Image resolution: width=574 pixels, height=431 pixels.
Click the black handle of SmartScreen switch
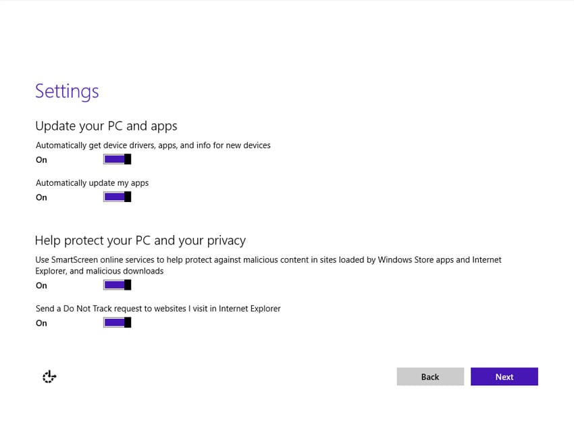point(128,285)
